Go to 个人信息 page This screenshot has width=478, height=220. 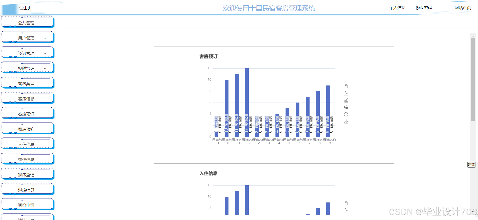[x=397, y=8]
